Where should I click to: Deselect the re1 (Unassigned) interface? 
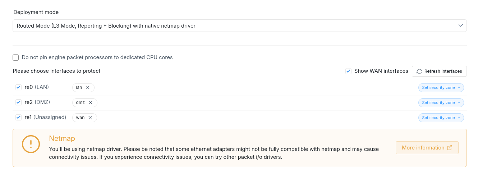tap(19, 117)
